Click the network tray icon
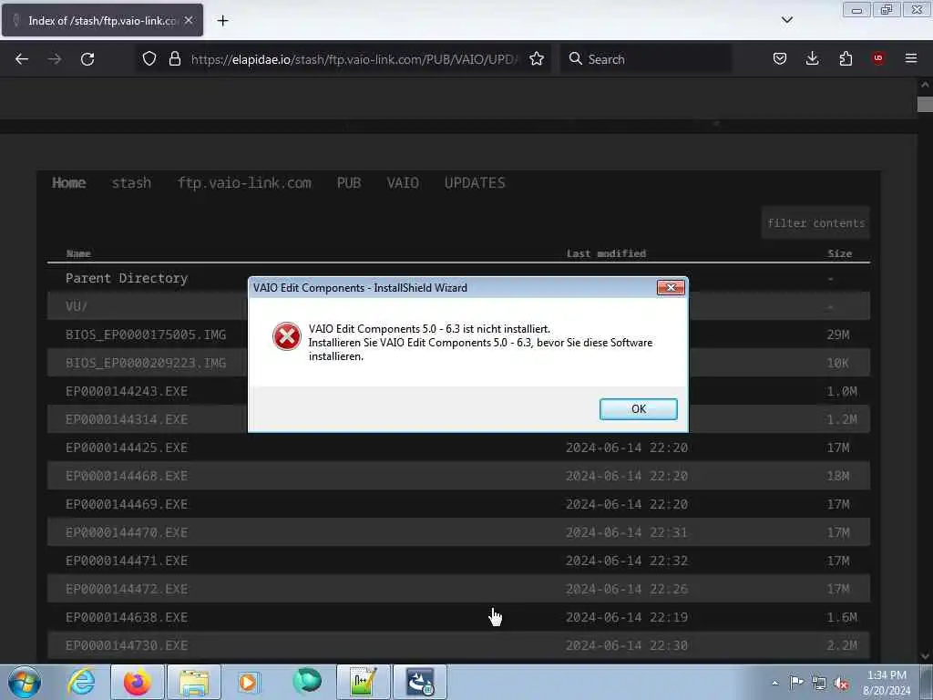The image size is (933, 700). pos(819,683)
